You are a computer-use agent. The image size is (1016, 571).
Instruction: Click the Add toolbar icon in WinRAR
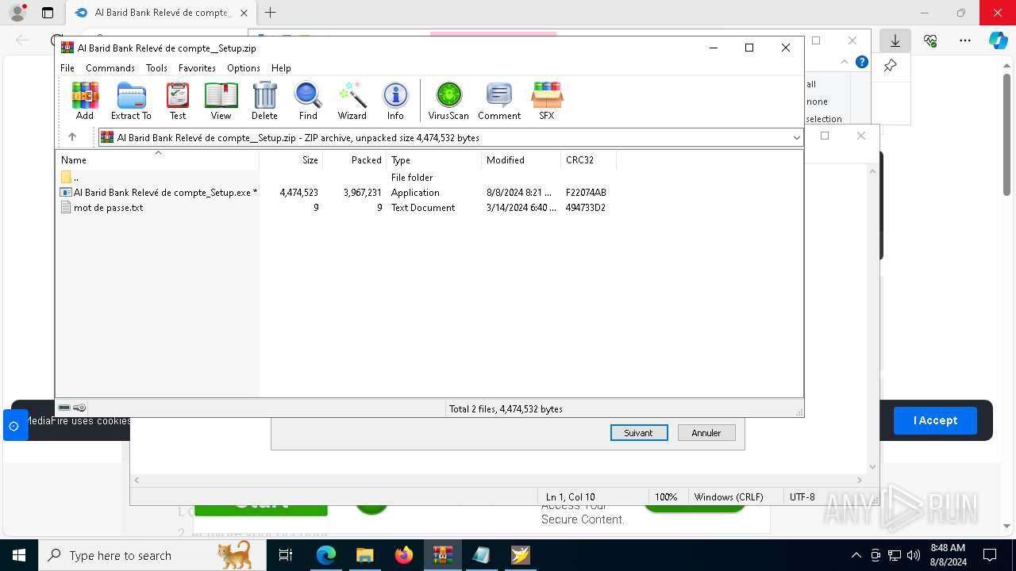pos(85,100)
